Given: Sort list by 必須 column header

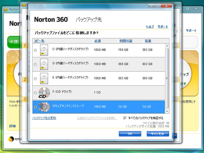Looking at the screenshot, I should click(x=98, y=41).
